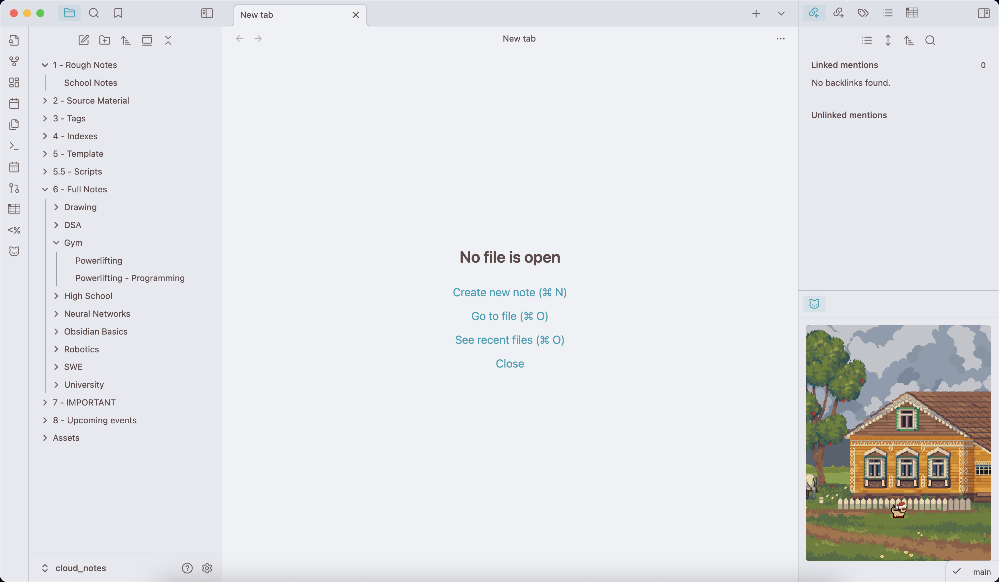Open the calendar icon in the left ribbon
The height and width of the screenshot is (582, 999).
(x=14, y=103)
